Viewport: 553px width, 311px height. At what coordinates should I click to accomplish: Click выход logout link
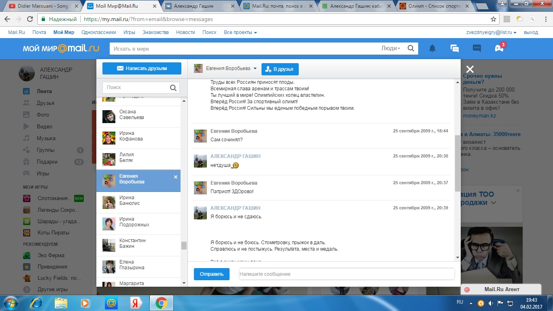click(531, 32)
